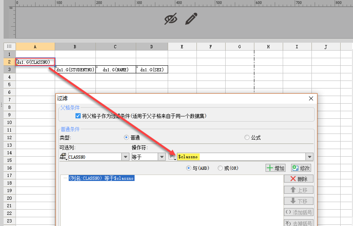Click the 下移 move down button
This screenshot has width=353, height=226.
[299, 201]
